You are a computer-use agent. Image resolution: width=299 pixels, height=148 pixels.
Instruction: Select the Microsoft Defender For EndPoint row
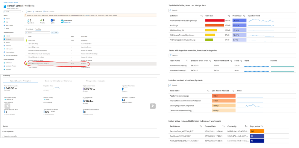91,57
